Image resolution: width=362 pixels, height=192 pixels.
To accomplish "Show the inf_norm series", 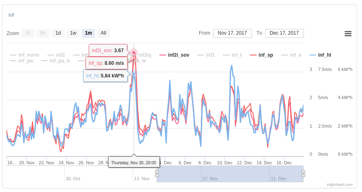I will coord(25,55).
